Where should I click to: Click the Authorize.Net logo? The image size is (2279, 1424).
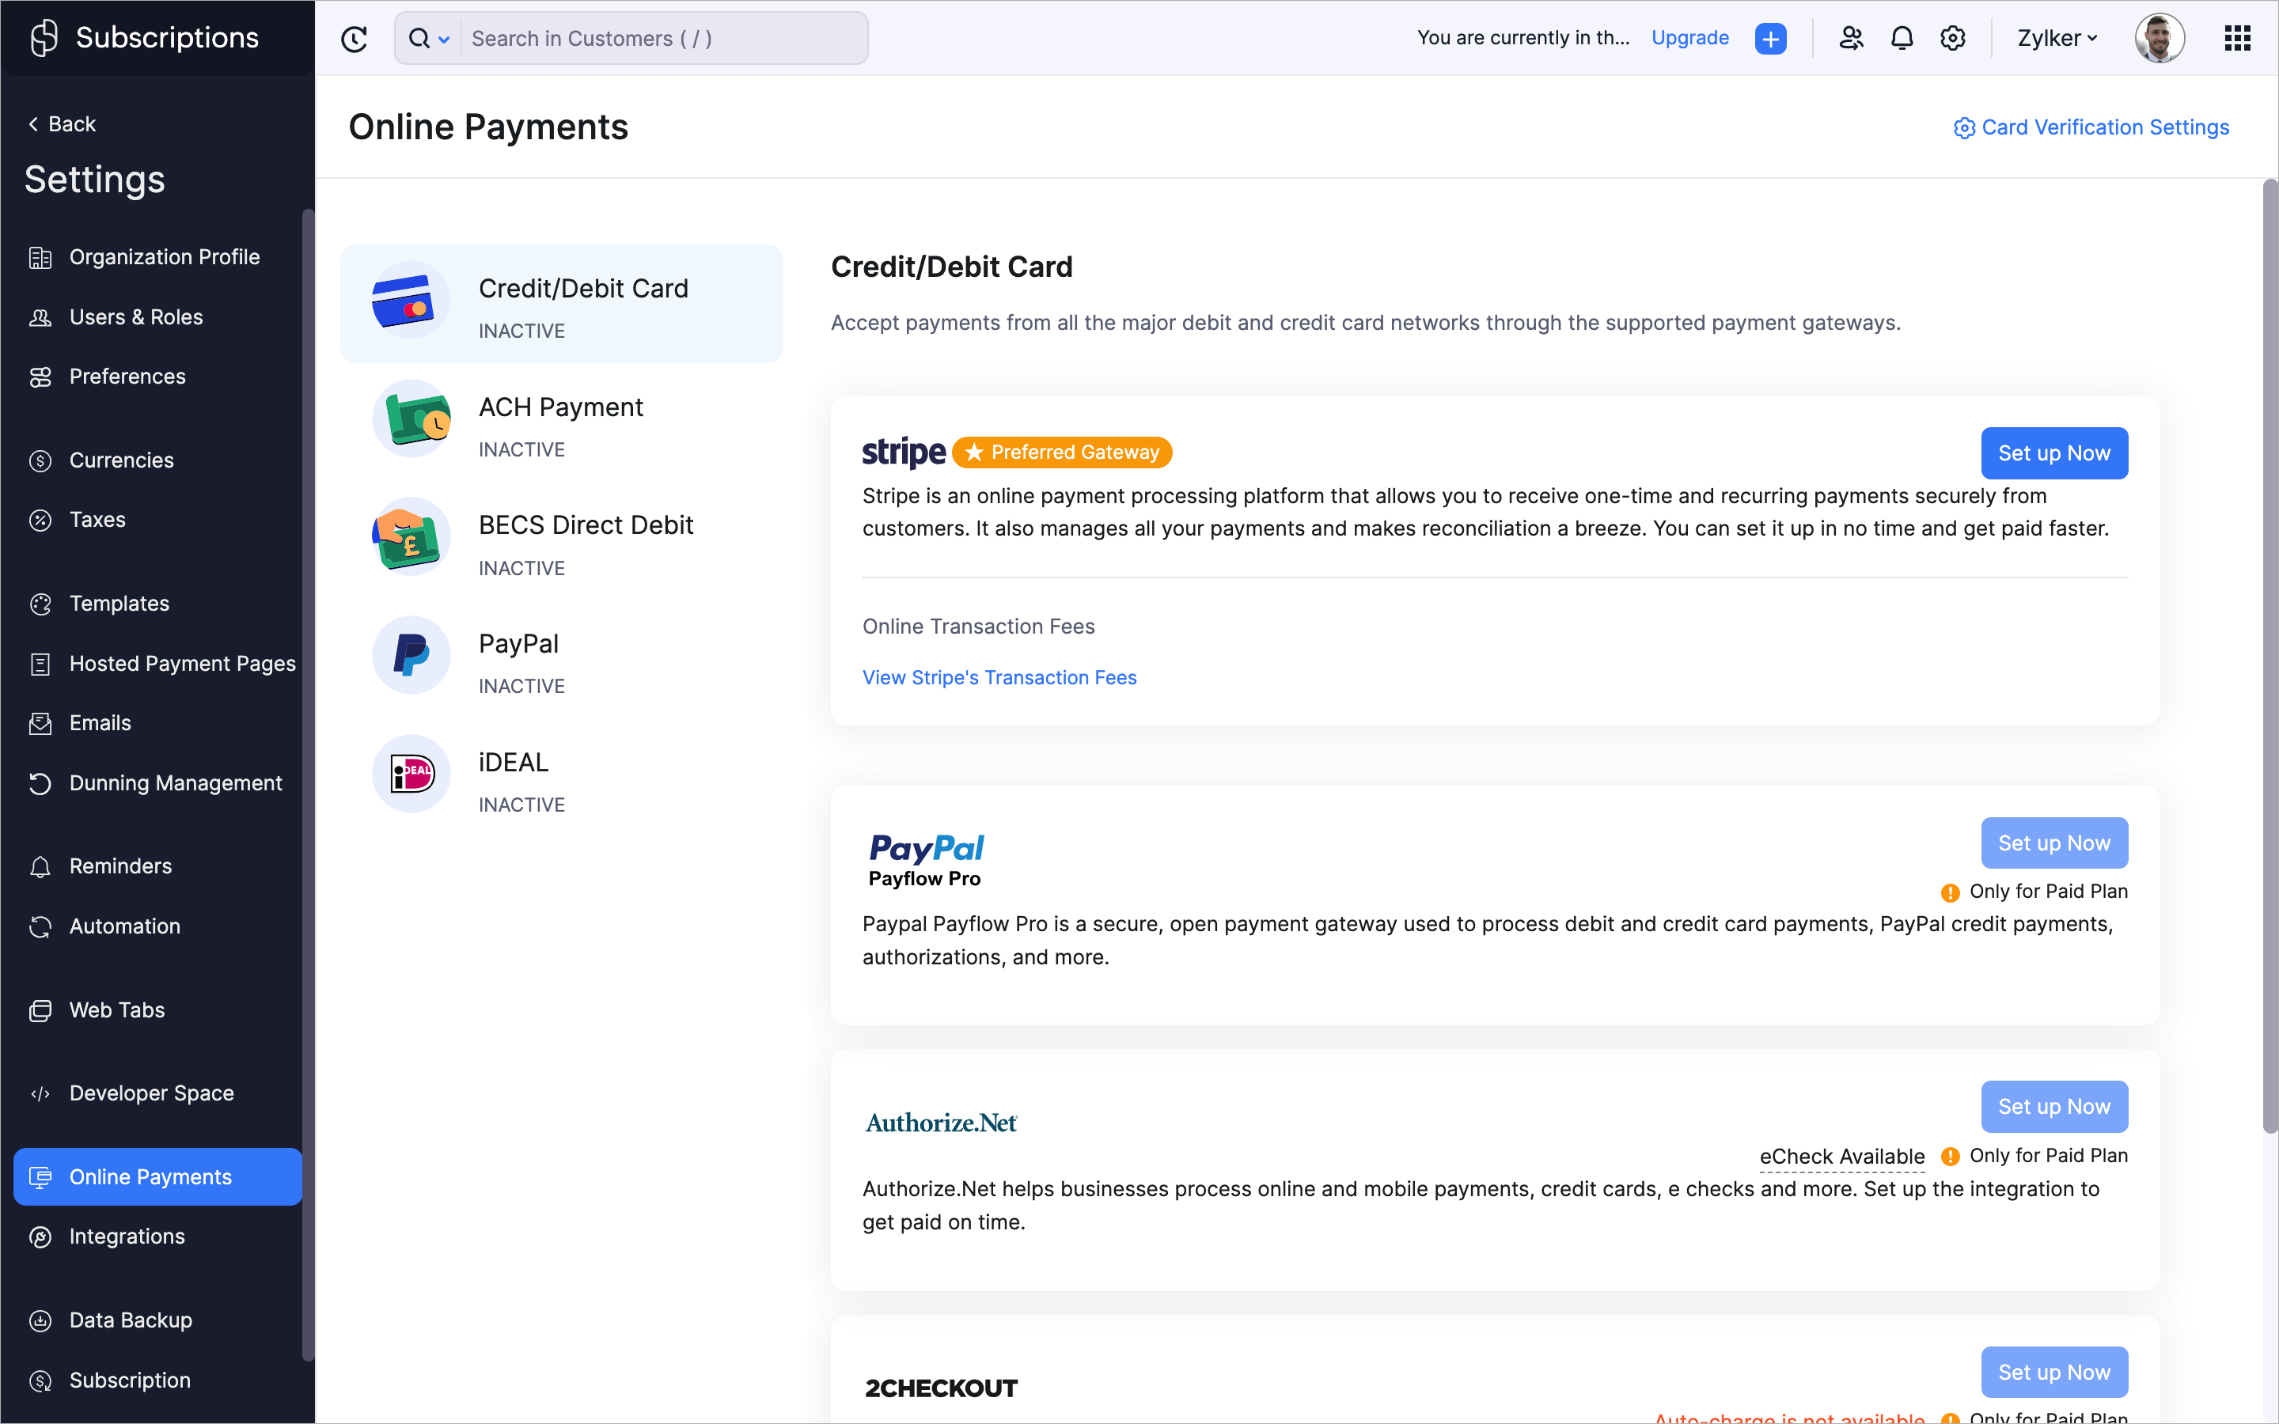[941, 1123]
